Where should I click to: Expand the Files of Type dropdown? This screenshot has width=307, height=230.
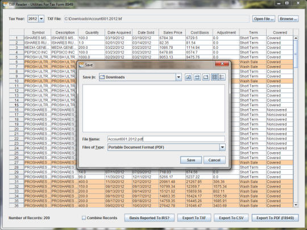[x=222, y=147]
